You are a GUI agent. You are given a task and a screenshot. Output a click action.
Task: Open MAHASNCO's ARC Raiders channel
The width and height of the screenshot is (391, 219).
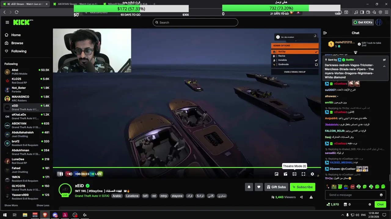[x=27, y=99]
